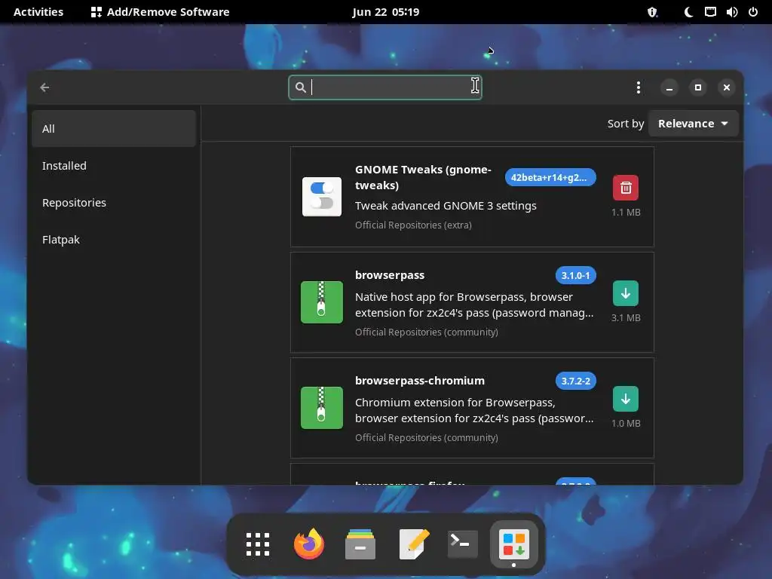772x579 pixels.
Task: Open the three-dot main menu
Action: coord(638,87)
